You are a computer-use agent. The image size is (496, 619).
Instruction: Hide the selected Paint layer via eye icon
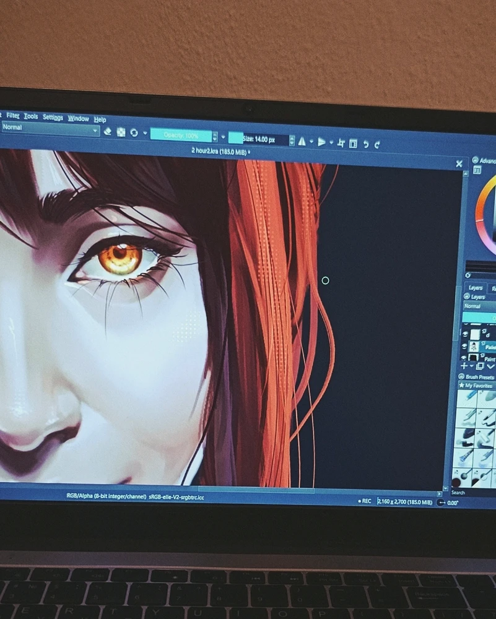(464, 346)
